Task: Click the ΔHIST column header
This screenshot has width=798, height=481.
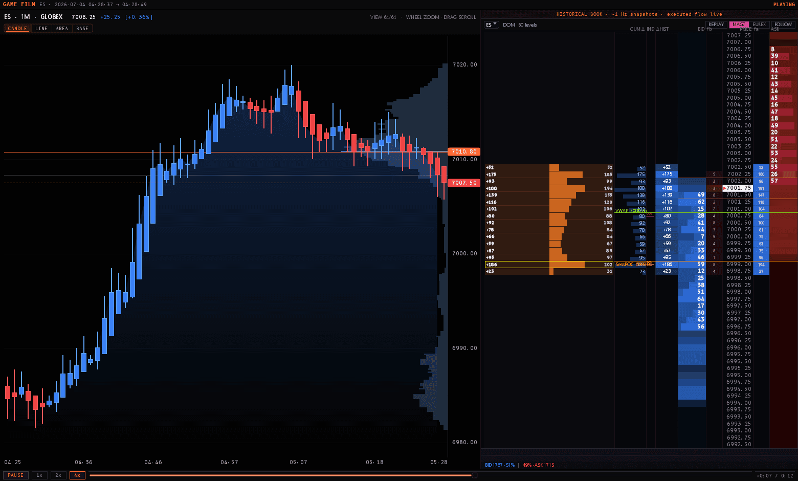Action: pyautogui.click(x=662, y=29)
